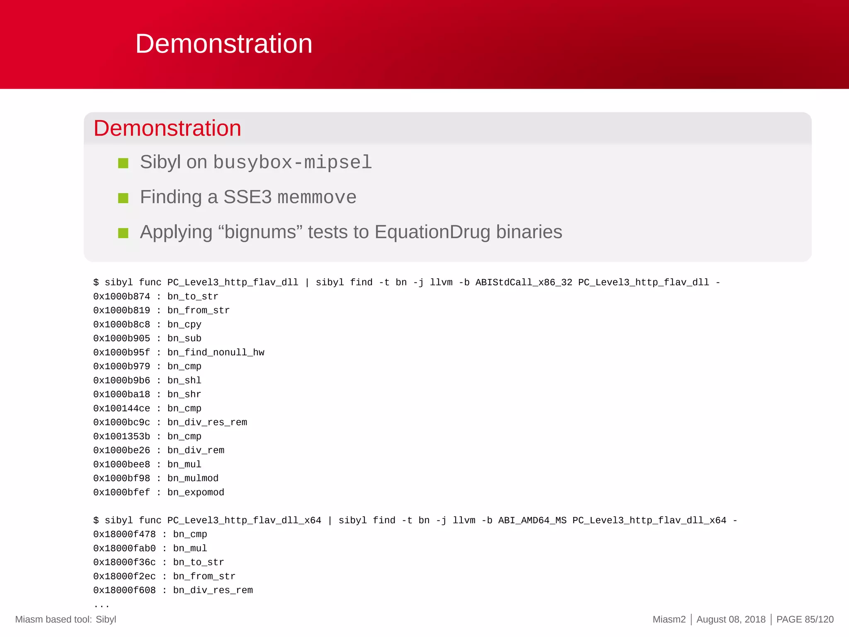Image resolution: width=849 pixels, height=637 pixels.
Task: Click footer date "August 08, 2018"
Action: (x=731, y=620)
